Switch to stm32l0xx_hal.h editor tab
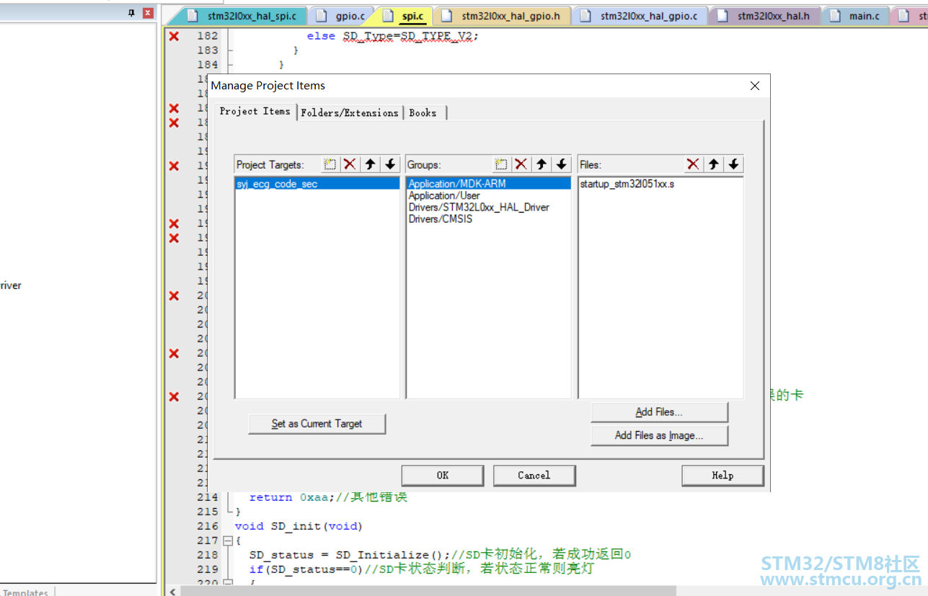This screenshot has height=596, width=928. [x=765, y=16]
